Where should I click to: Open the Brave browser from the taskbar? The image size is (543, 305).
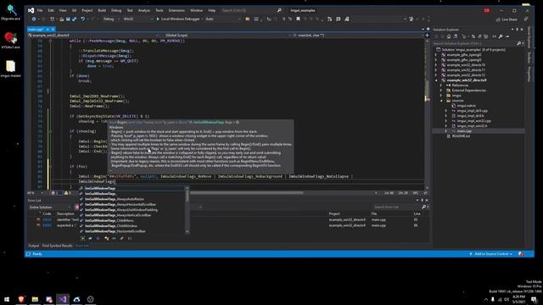coord(21,299)
